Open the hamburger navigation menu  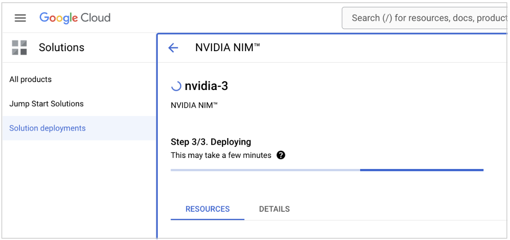20,18
